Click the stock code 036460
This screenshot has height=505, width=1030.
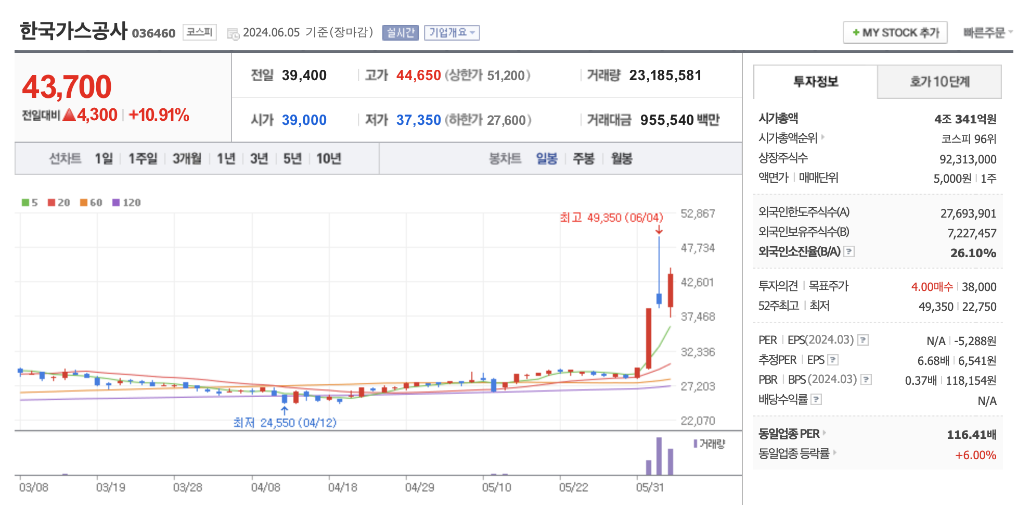[153, 33]
